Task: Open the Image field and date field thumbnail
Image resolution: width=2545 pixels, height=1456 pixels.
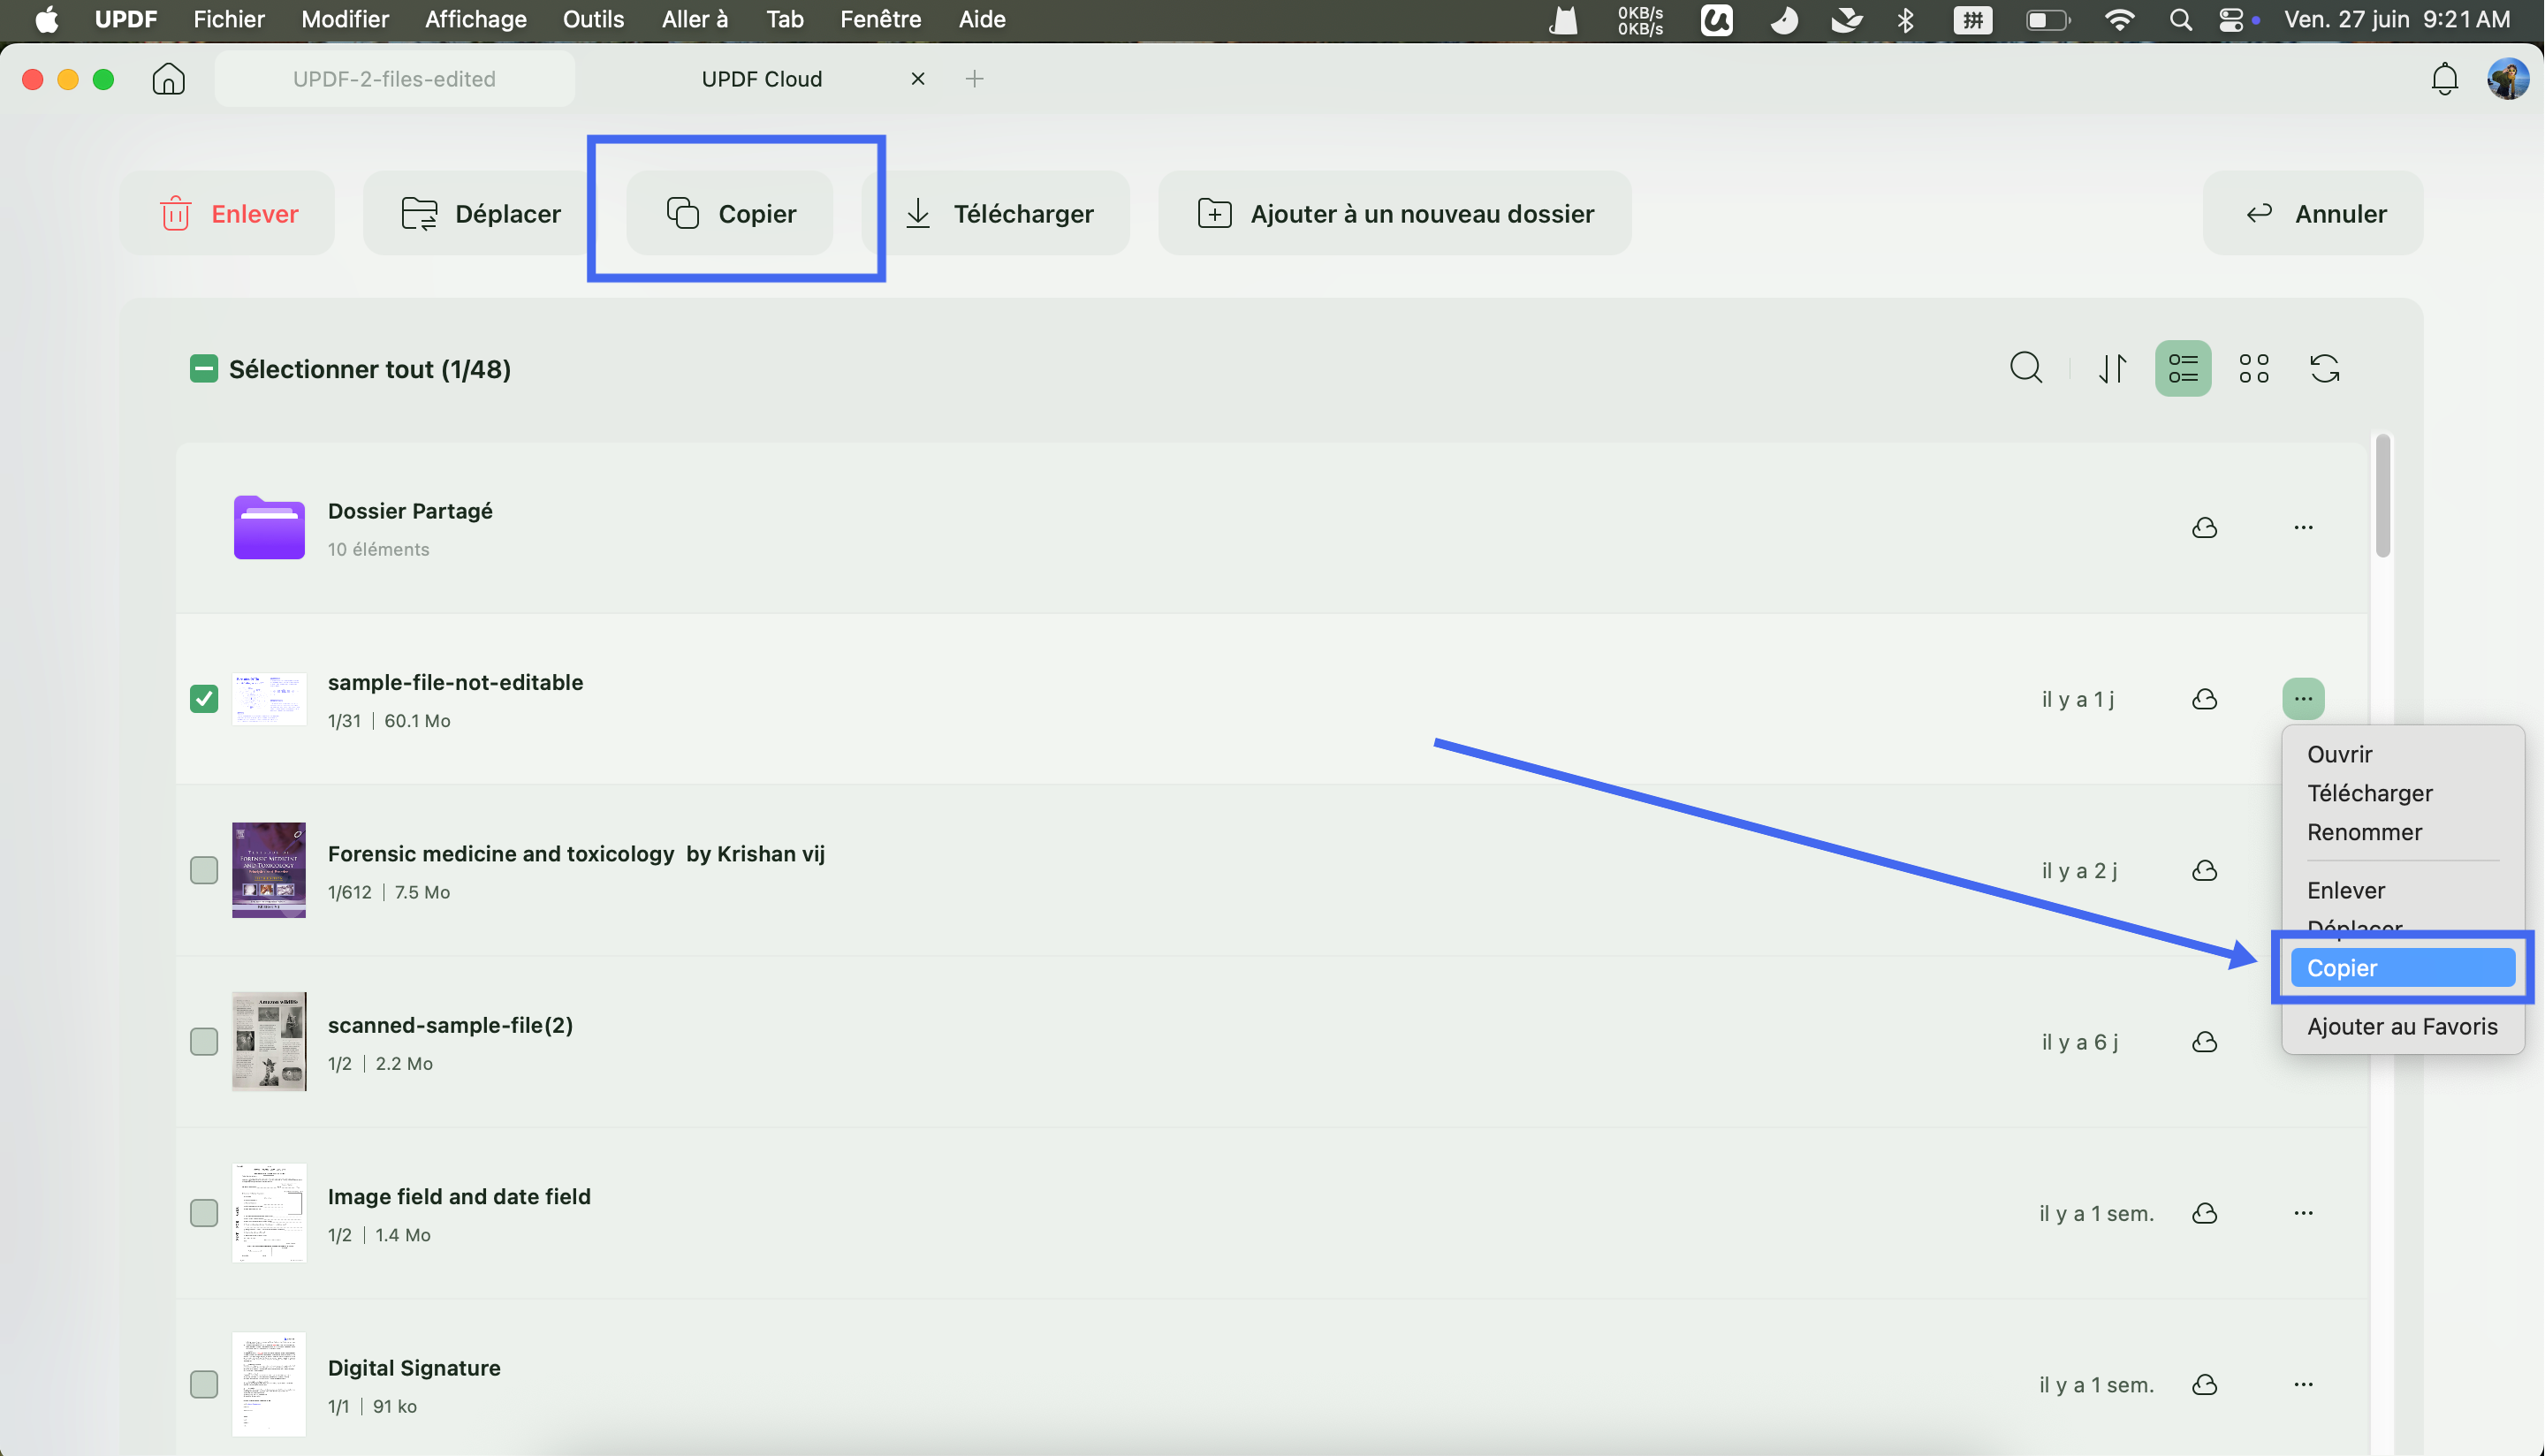Action: pyautogui.click(x=269, y=1213)
